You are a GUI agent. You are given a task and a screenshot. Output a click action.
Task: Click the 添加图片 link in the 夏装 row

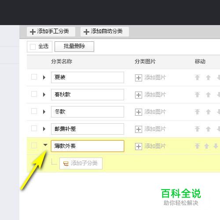pyautogui.click(x=155, y=77)
